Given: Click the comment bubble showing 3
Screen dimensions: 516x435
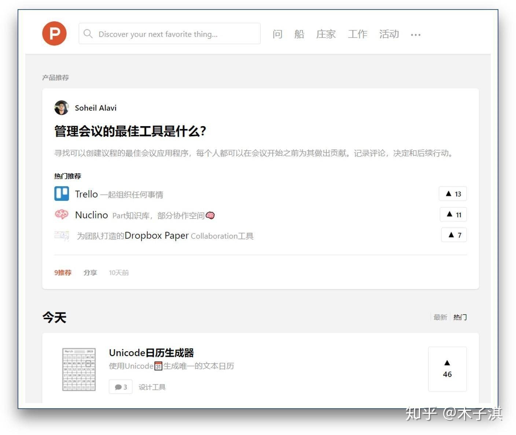Looking at the screenshot, I should [x=121, y=387].
